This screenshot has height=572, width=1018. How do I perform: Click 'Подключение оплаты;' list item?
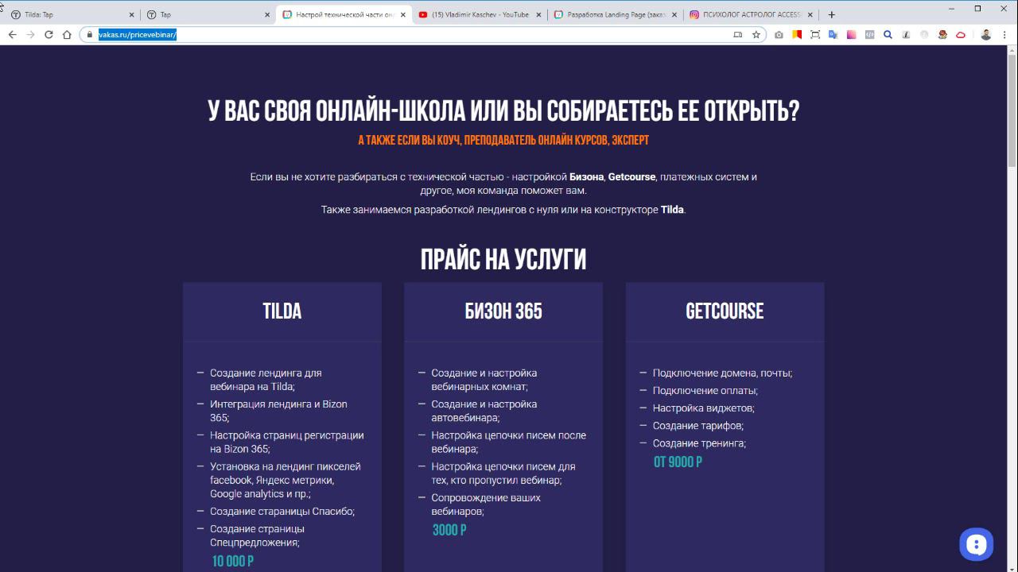705,391
